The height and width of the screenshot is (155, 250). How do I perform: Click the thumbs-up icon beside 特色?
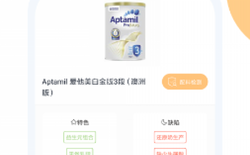(74, 122)
